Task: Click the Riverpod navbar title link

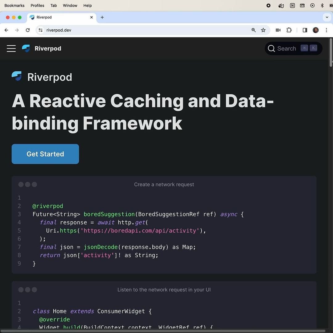Action: 48,48
